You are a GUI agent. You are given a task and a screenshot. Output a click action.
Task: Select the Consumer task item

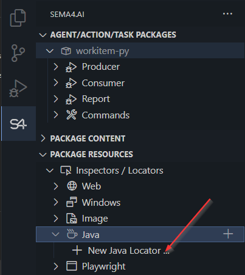103,83
